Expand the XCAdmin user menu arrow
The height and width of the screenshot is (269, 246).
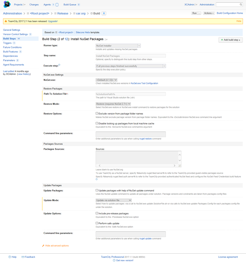tap(196, 5)
